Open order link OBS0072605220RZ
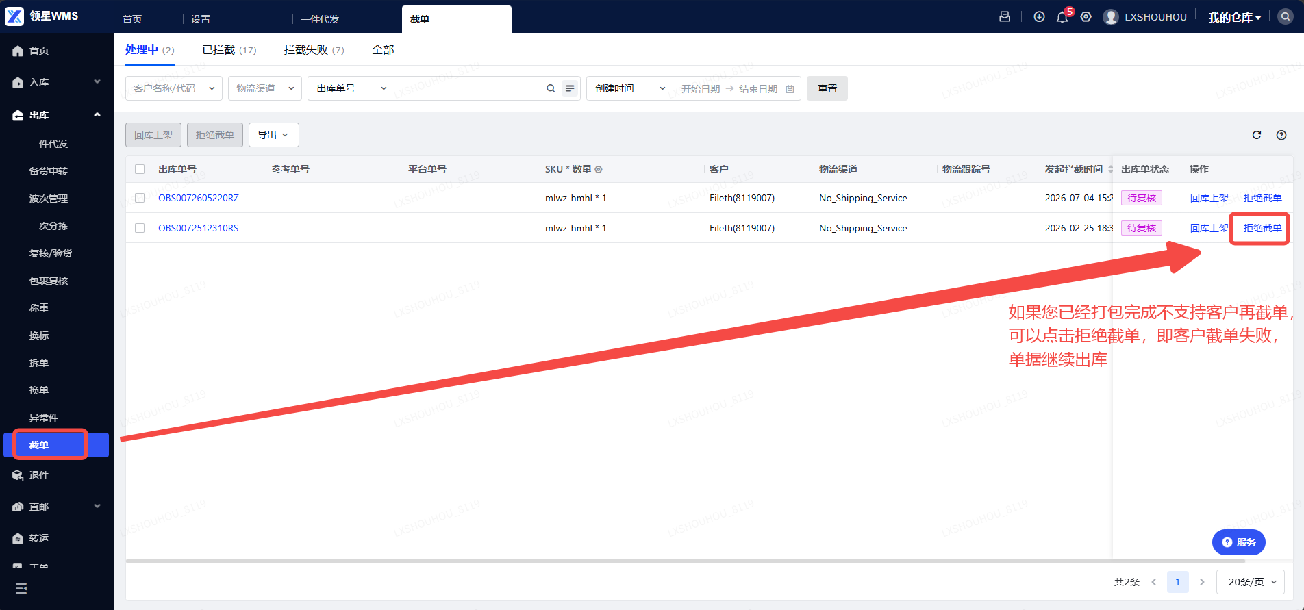Viewport: 1304px width, 610px height. click(x=199, y=198)
